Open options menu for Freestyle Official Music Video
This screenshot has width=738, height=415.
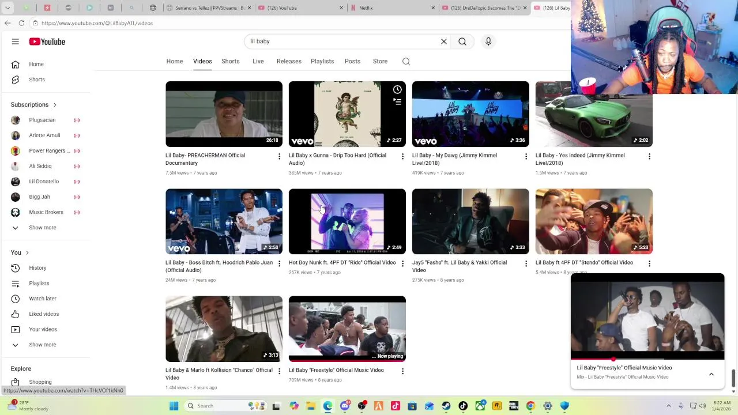(x=402, y=372)
